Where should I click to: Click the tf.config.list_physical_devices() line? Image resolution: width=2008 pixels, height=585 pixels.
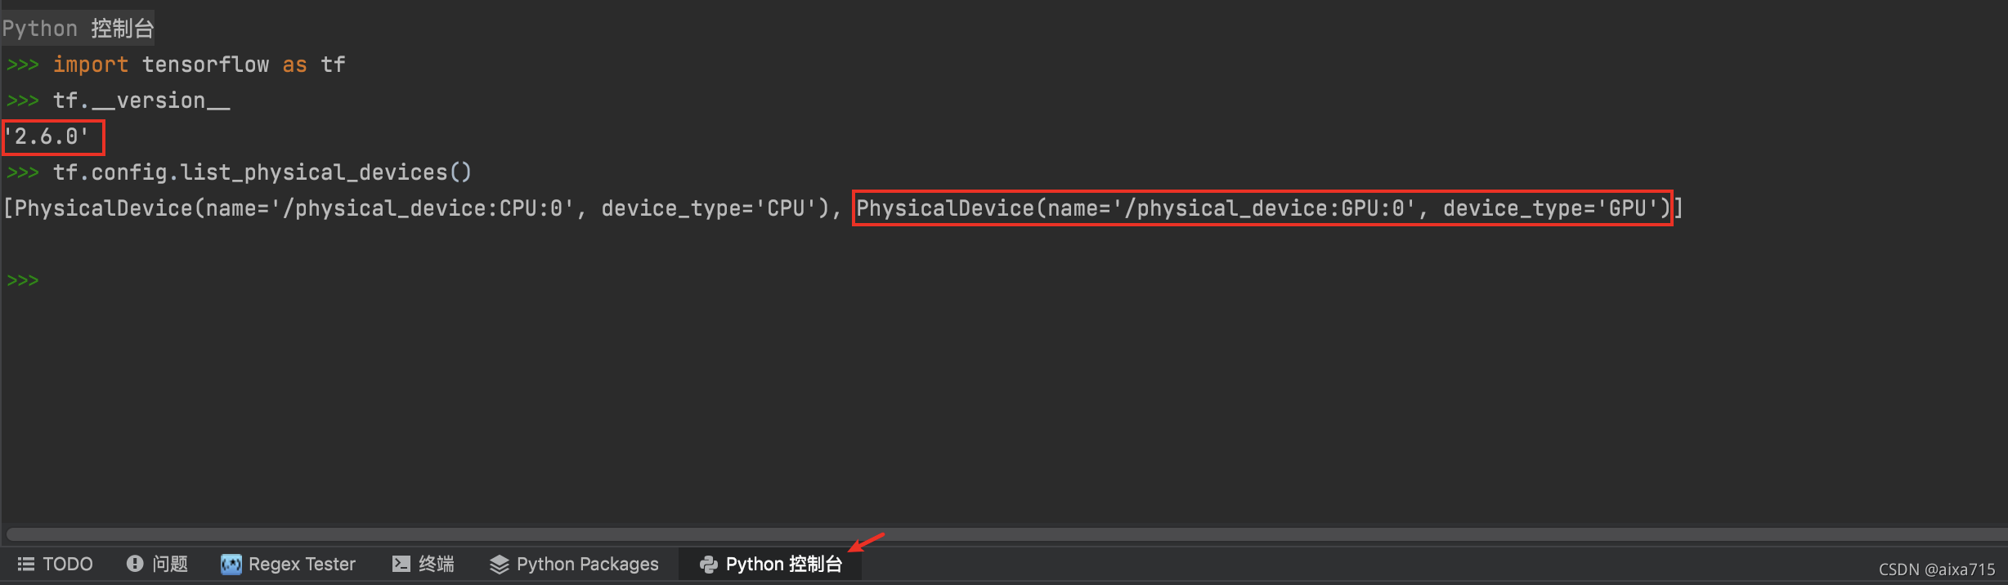[x=262, y=172]
